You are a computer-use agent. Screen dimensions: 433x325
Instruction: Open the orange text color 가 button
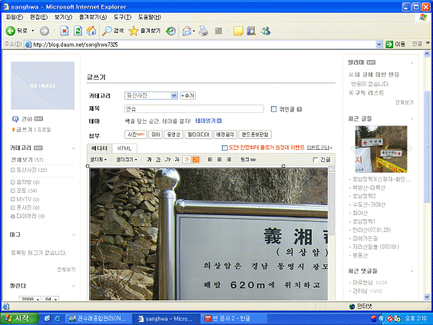(187, 160)
